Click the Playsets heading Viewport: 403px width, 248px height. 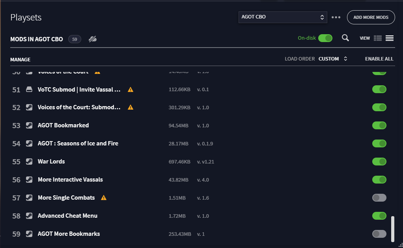26,17
